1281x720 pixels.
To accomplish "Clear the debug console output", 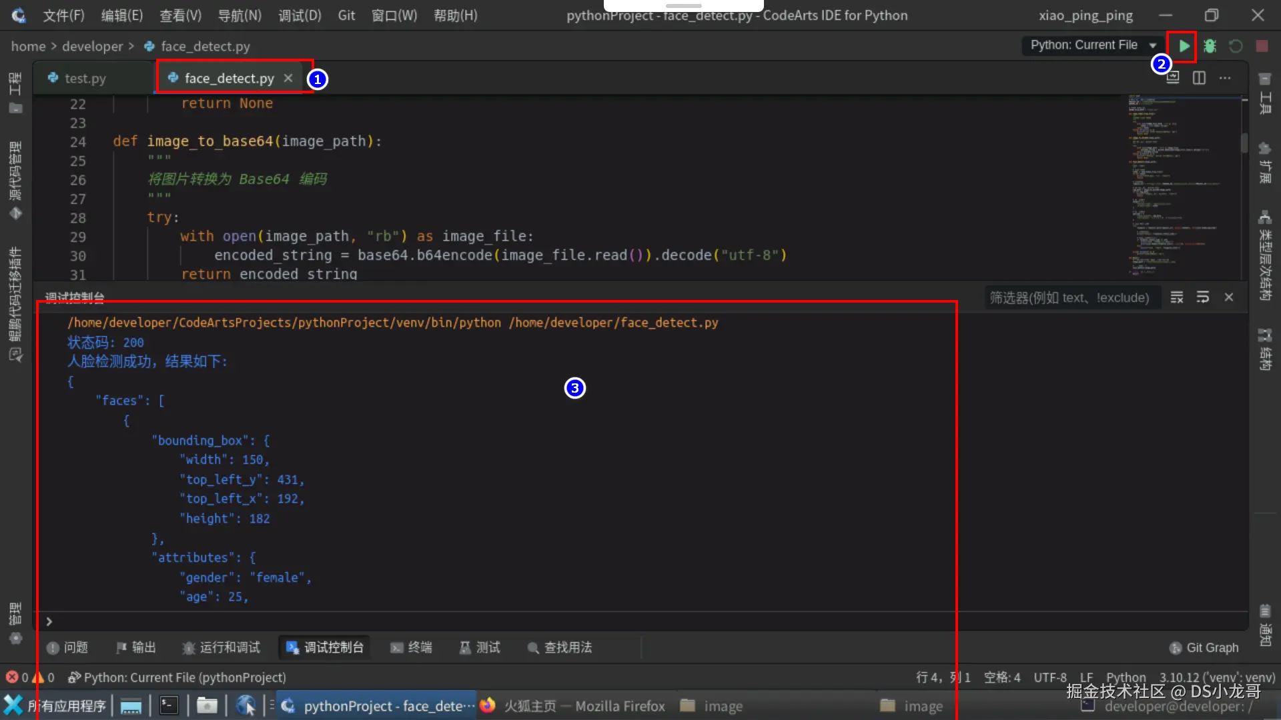I will [1177, 297].
